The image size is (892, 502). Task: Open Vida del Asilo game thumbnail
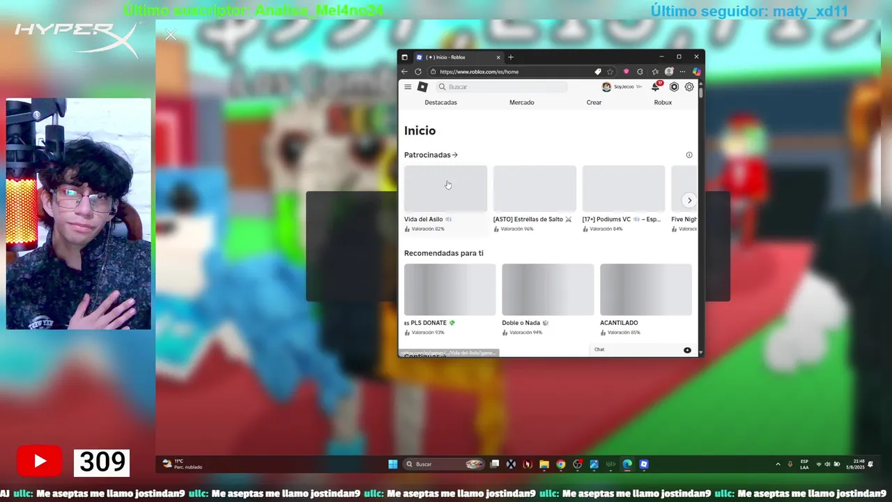(x=446, y=188)
